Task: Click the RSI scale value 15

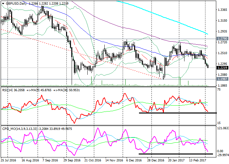Action: point(219,123)
